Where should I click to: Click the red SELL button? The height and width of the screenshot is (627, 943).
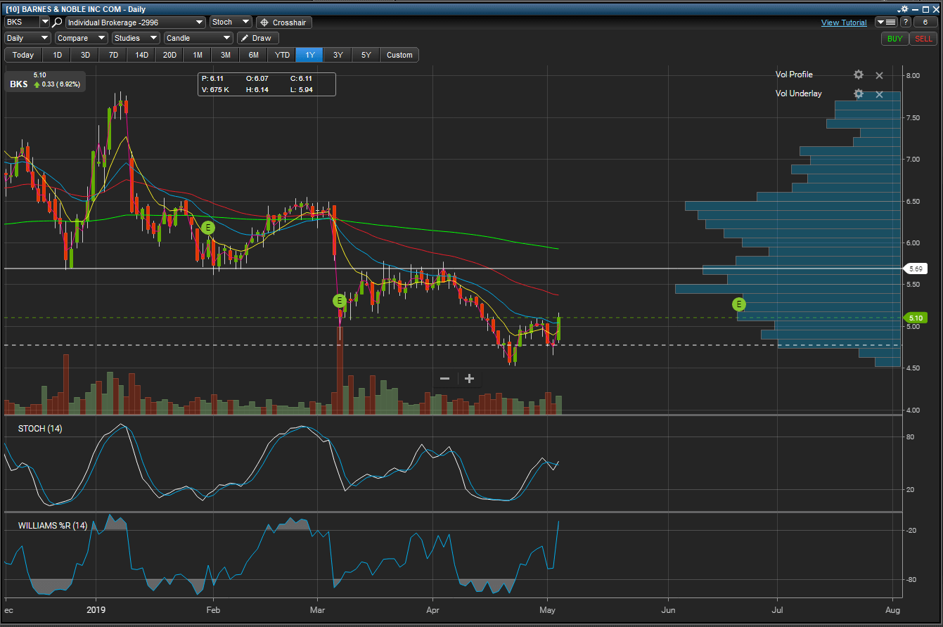coord(923,39)
